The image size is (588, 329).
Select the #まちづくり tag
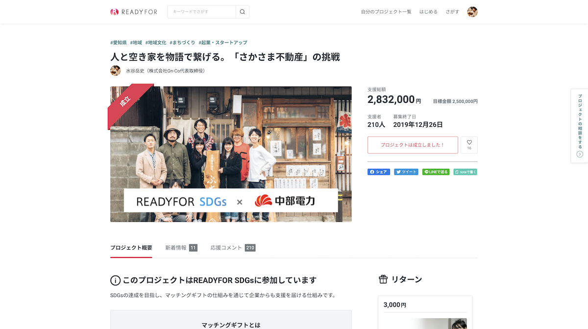[182, 43]
